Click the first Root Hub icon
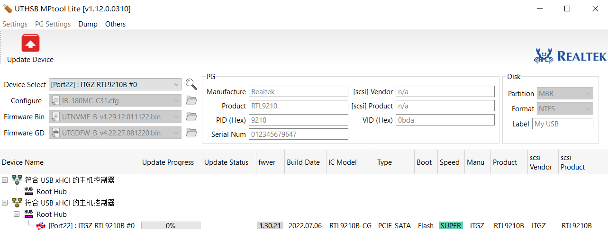The image size is (608, 250). coord(29,191)
